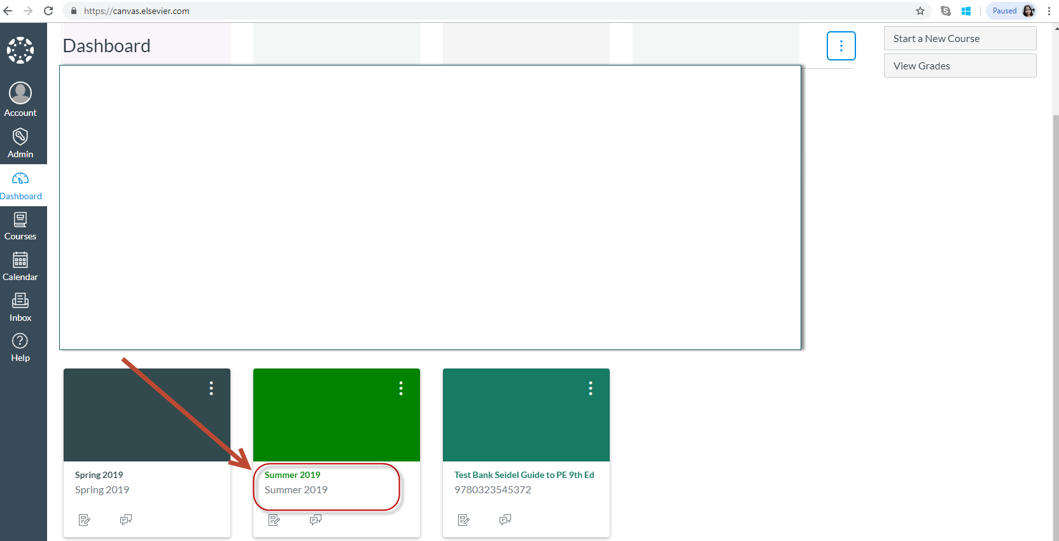Open the Courses list
Viewport: 1059px width, 541px height.
pyautogui.click(x=20, y=227)
